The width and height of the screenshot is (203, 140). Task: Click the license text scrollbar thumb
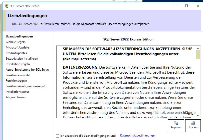click(x=198, y=54)
